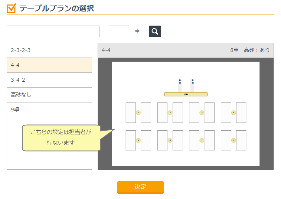
Task: Choose the 3-4-2 table plan
Action: (x=49, y=80)
